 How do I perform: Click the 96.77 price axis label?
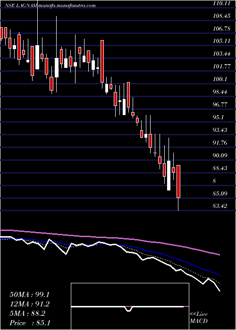pyautogui.click(x=220, y=105)
